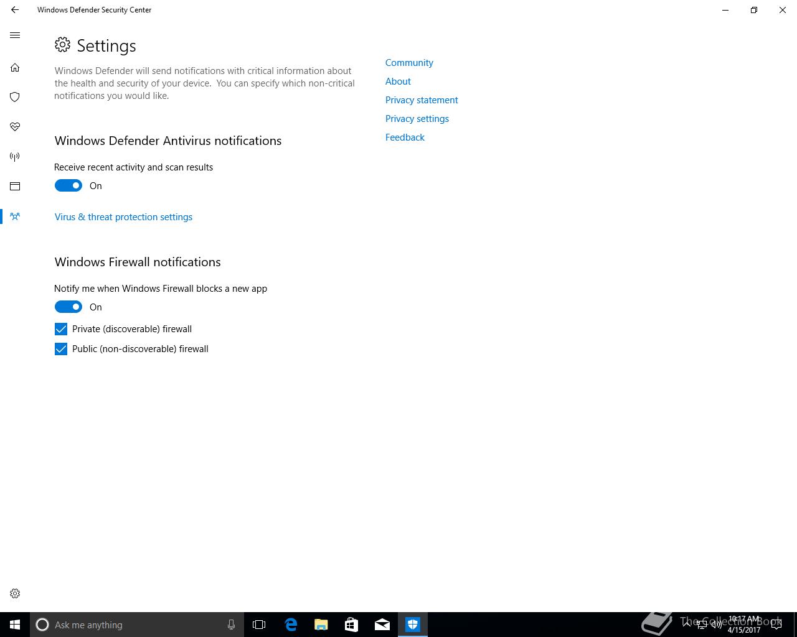Screen dimensions: 797x637
Task: Minimize the Windows Defender Security Center window
Action: point(725,10)
